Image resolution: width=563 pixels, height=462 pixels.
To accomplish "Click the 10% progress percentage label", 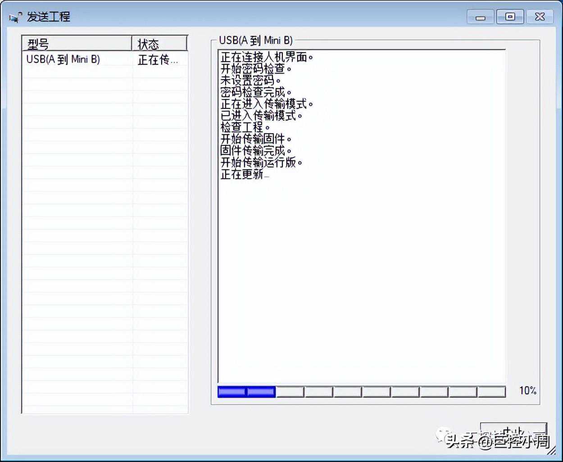I will click(527, 391).
